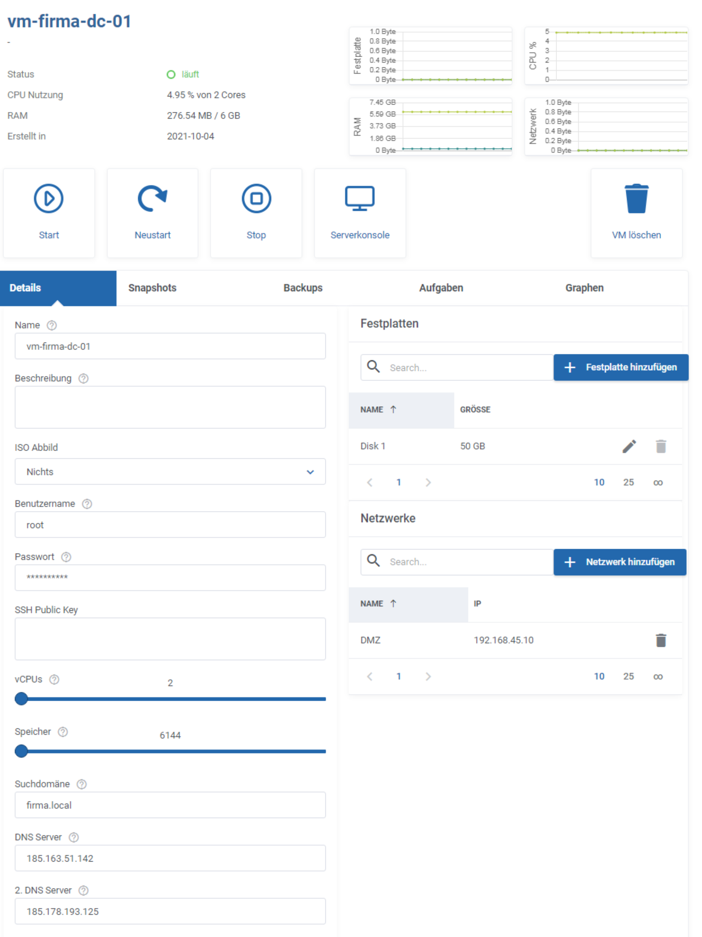
Task: Click the Netzwerk usage graph
Action: click(x=606, y=126)
